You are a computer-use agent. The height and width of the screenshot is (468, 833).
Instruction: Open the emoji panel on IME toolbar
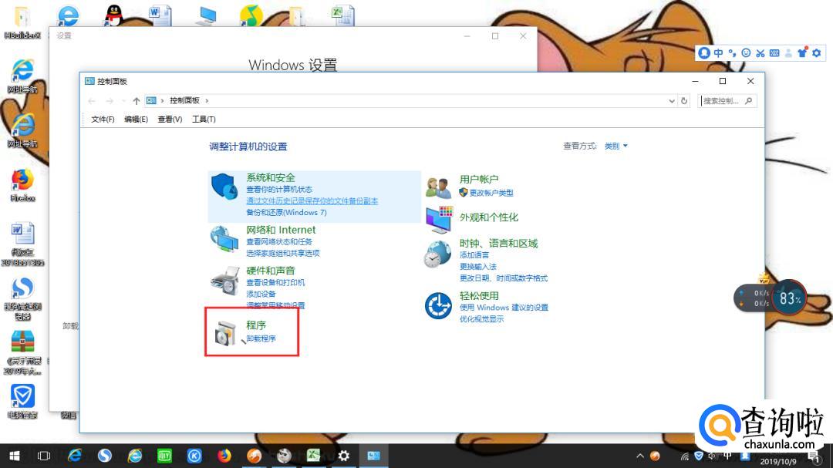[x=746, y=52]
